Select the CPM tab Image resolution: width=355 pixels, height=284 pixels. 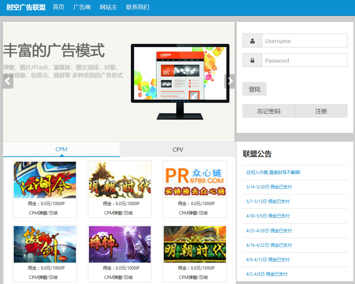click(x=61, y=149)
